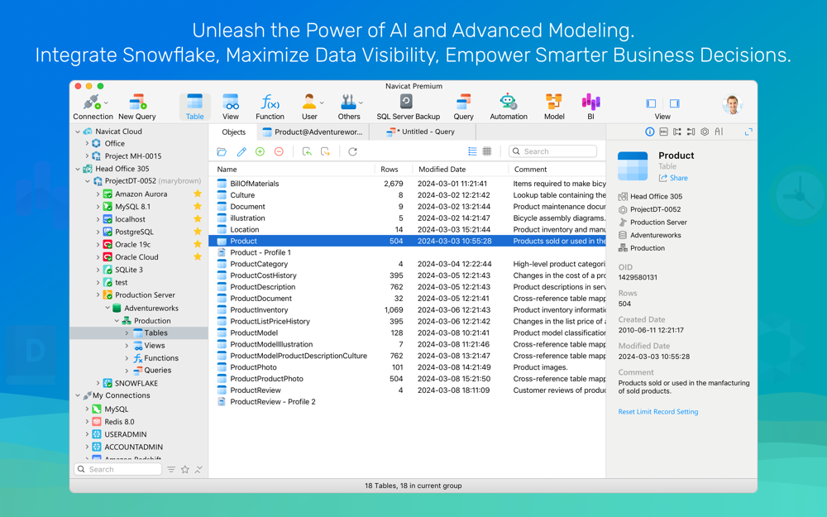
Task: Open the Connection dropdown arrow
Action: 106,103
